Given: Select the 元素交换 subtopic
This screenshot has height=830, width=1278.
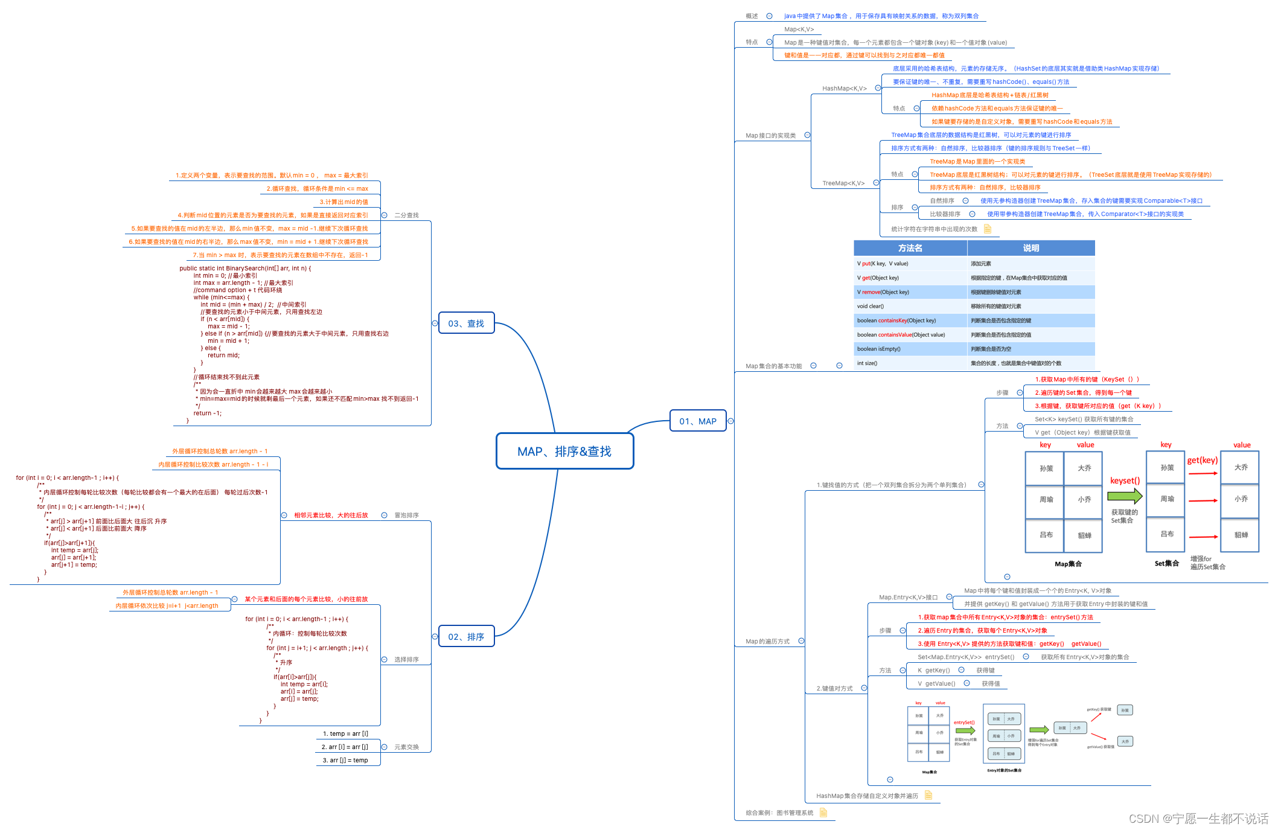Looking at the screenshot, I should (x=406, y=747).
